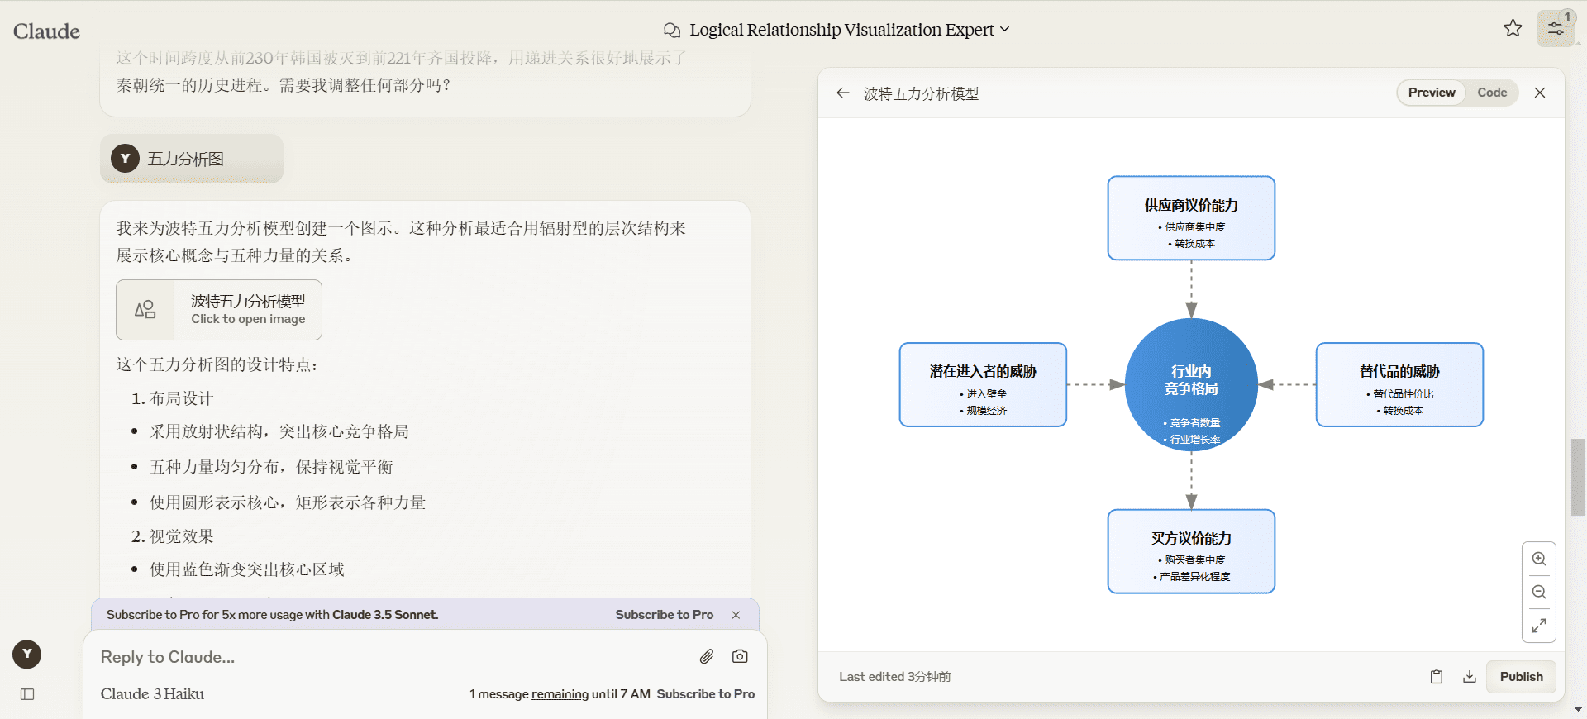Switch to the Code view
This screenshot has width=1587, height=719.
tap(1492, 93)
